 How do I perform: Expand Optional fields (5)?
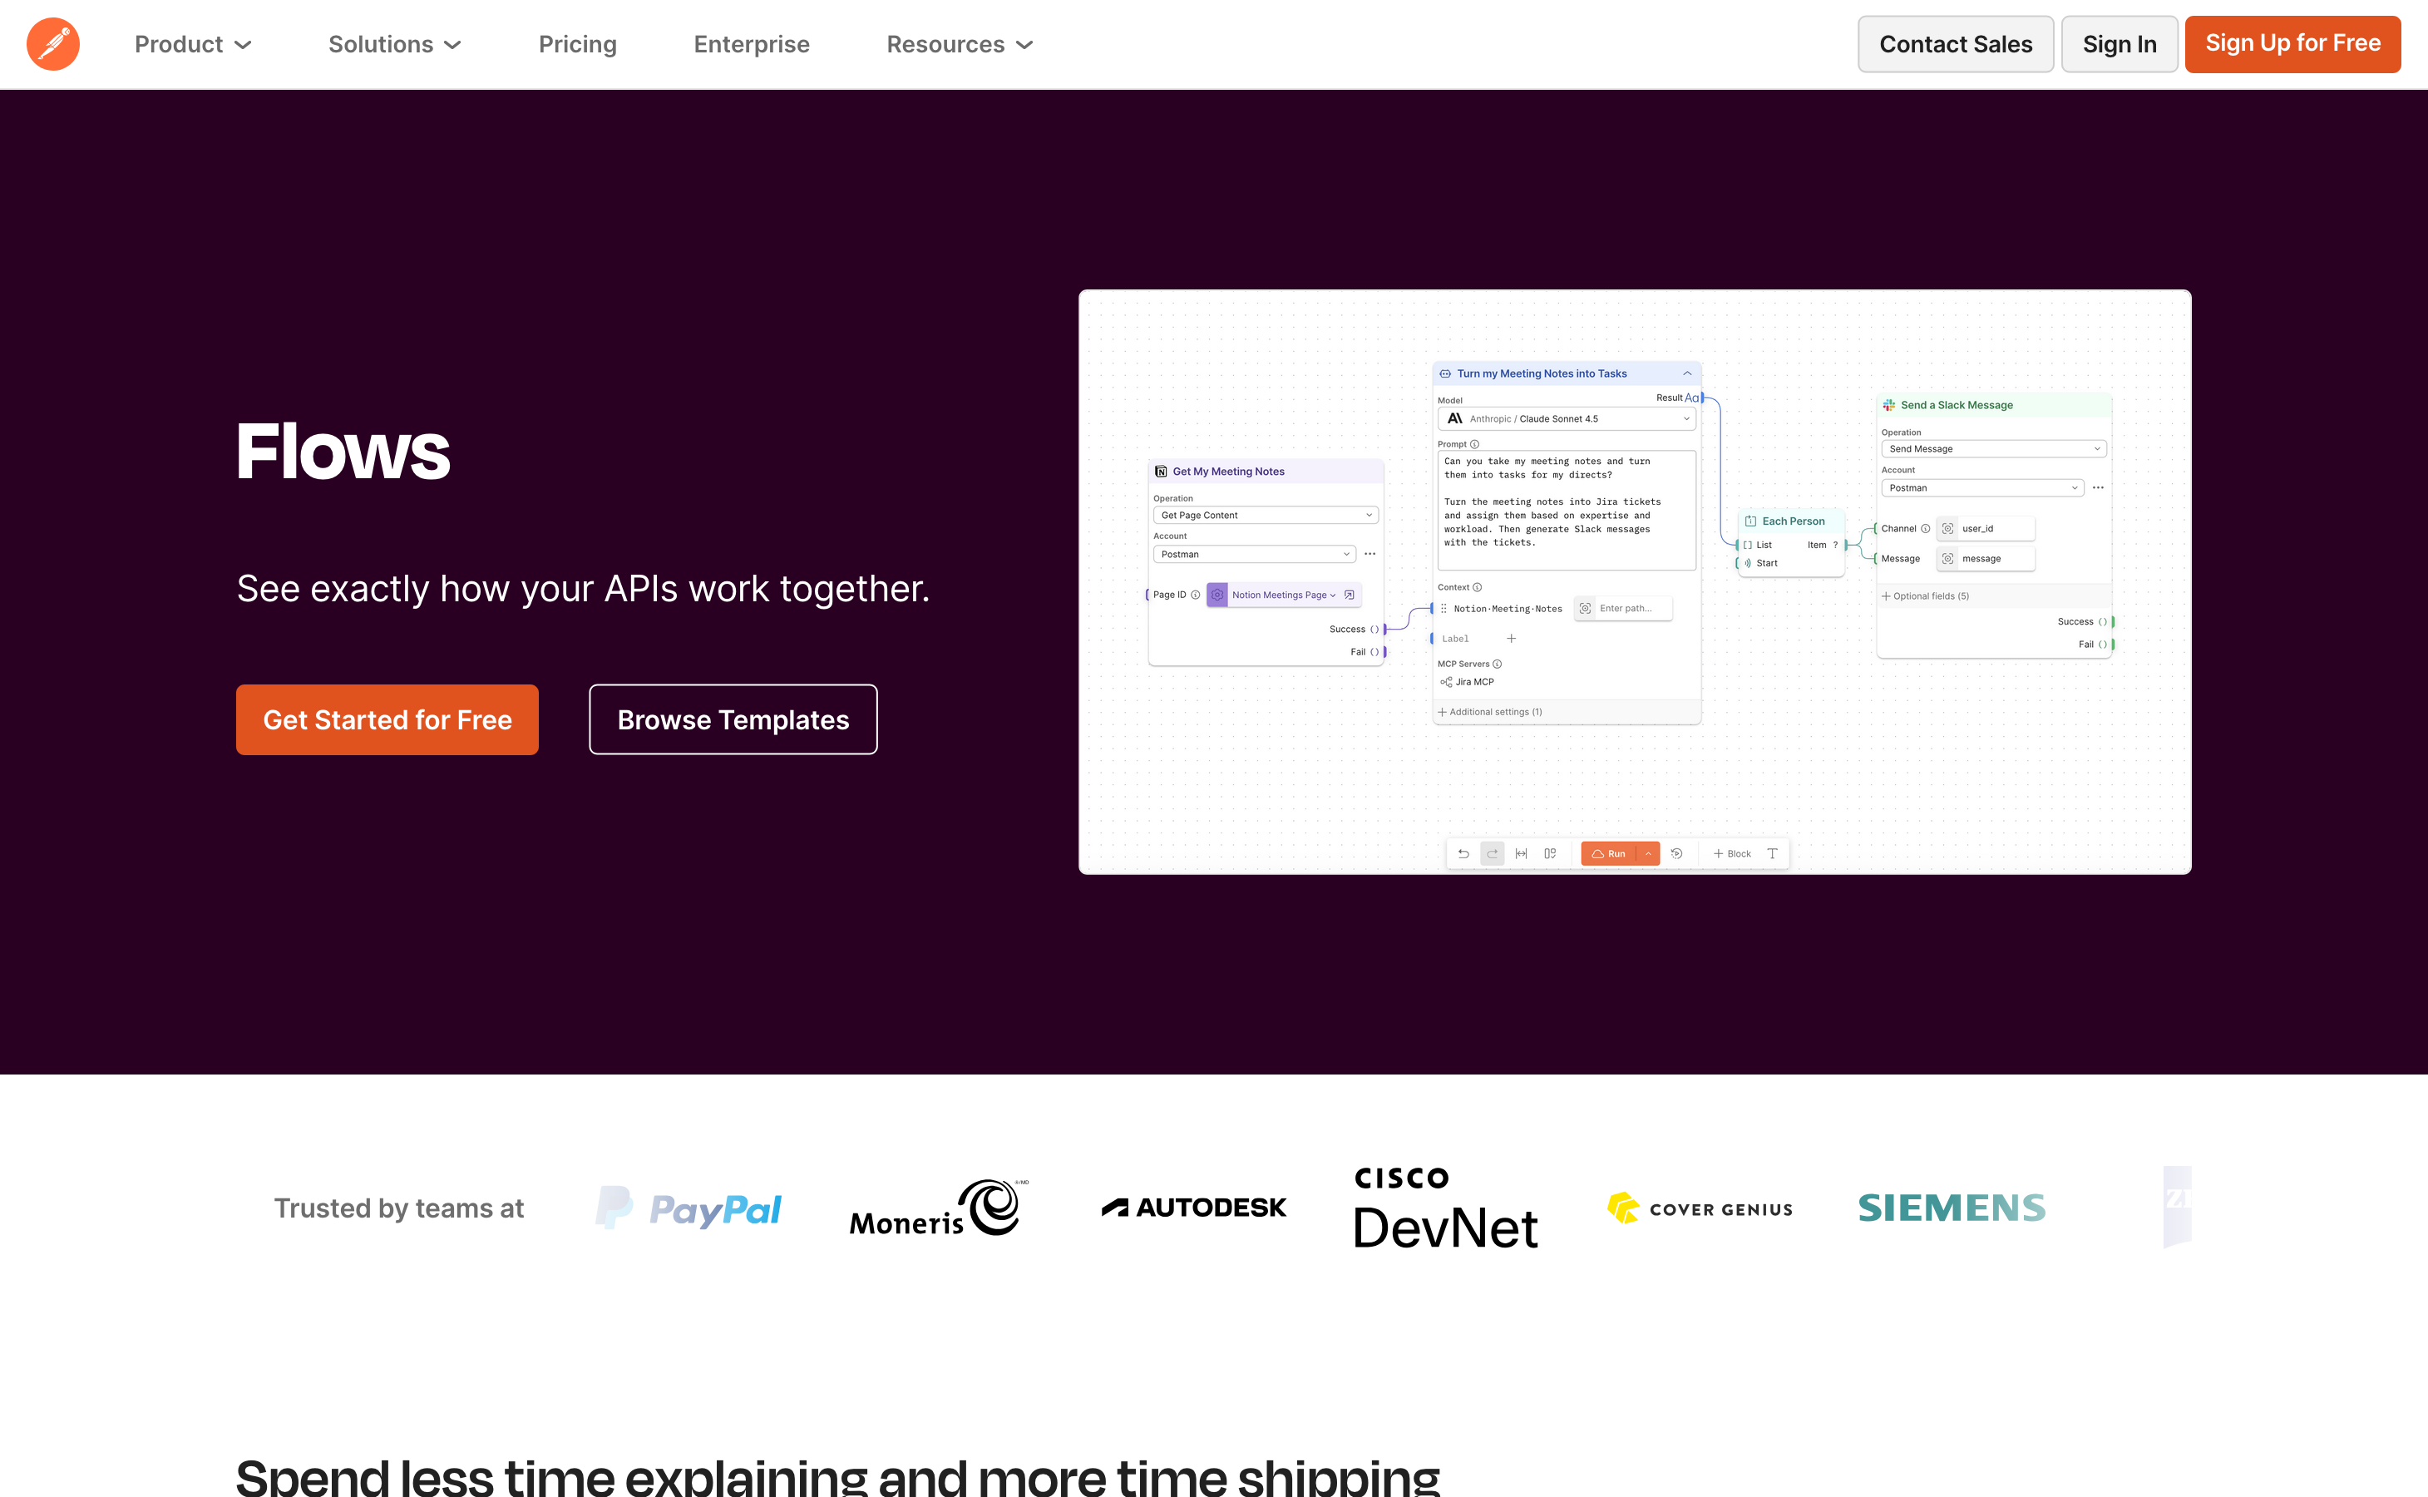point(1925,596)
